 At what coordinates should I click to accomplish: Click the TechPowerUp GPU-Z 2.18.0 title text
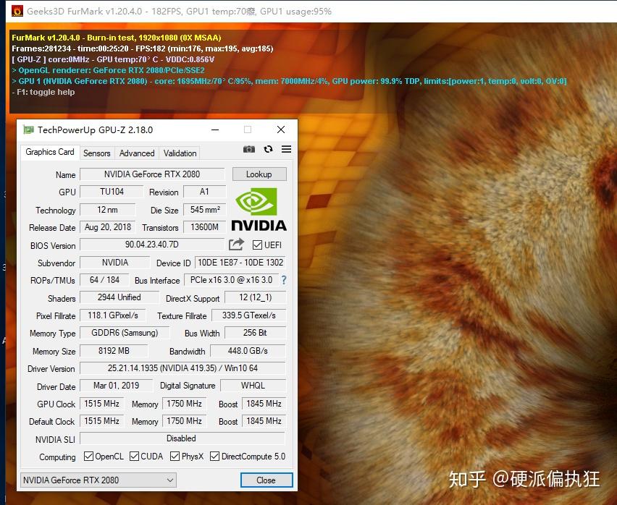[x=95, y=130]
